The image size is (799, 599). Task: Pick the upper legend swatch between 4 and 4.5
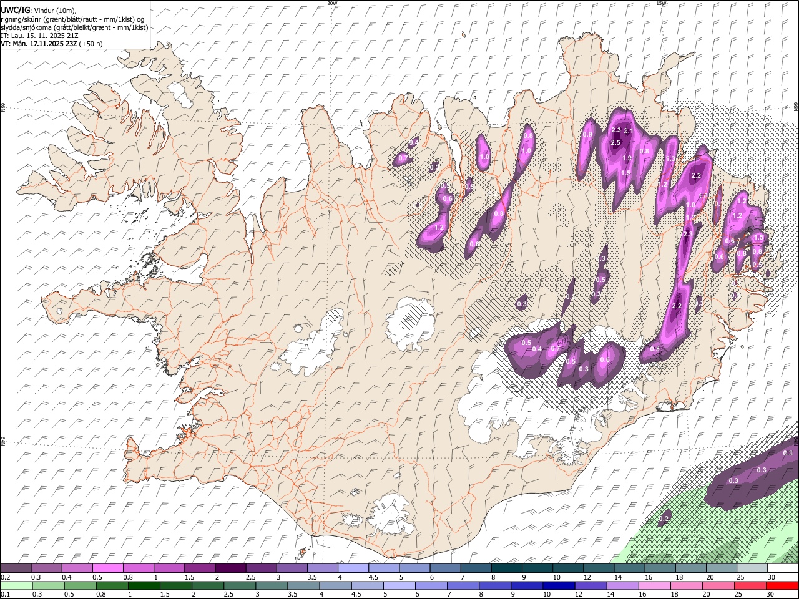[x=353, y=568]
